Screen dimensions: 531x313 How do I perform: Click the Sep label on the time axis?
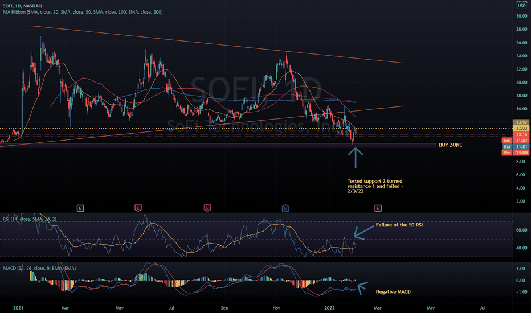(x=224, y=308)
